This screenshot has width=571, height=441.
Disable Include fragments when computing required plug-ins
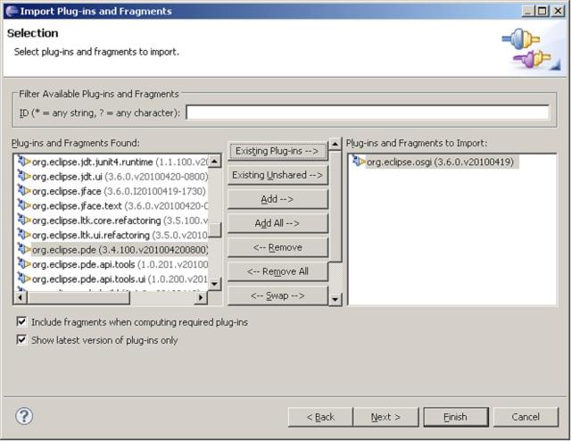[x=21, y=321]
